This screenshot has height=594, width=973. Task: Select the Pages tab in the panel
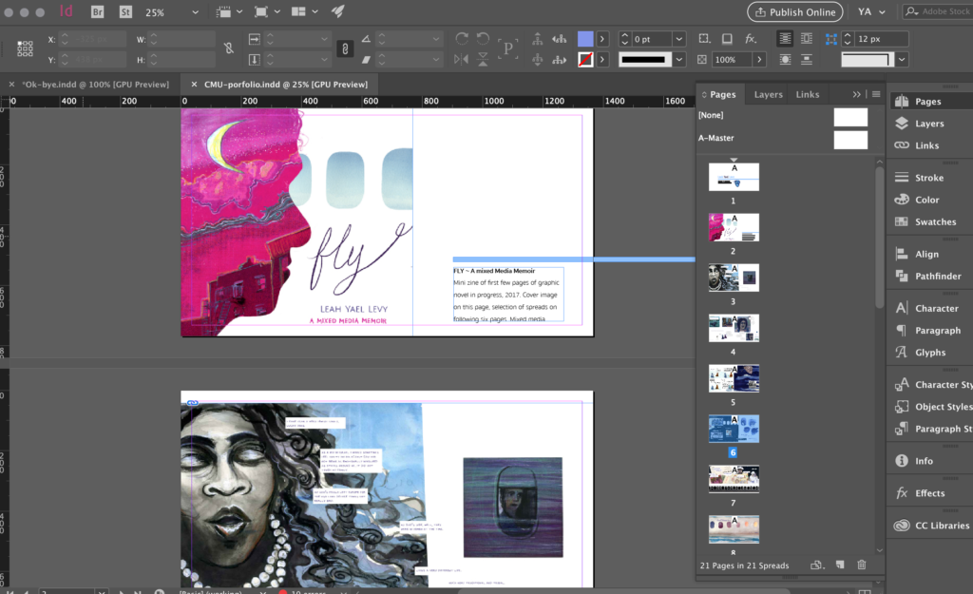[x=722, y=94]
